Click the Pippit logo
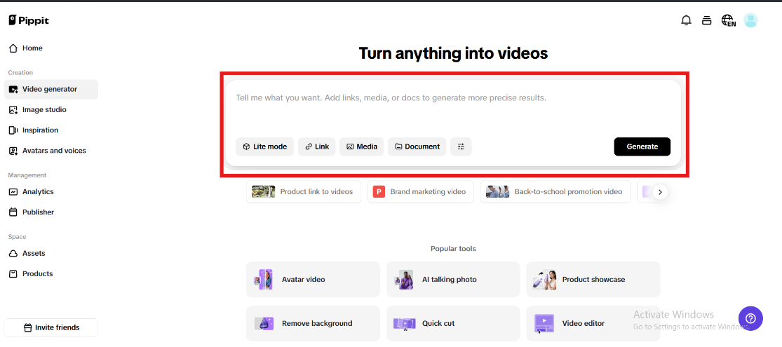Image resolution: width=782 pixels, height=347 pixels. (x=29, y=20)
